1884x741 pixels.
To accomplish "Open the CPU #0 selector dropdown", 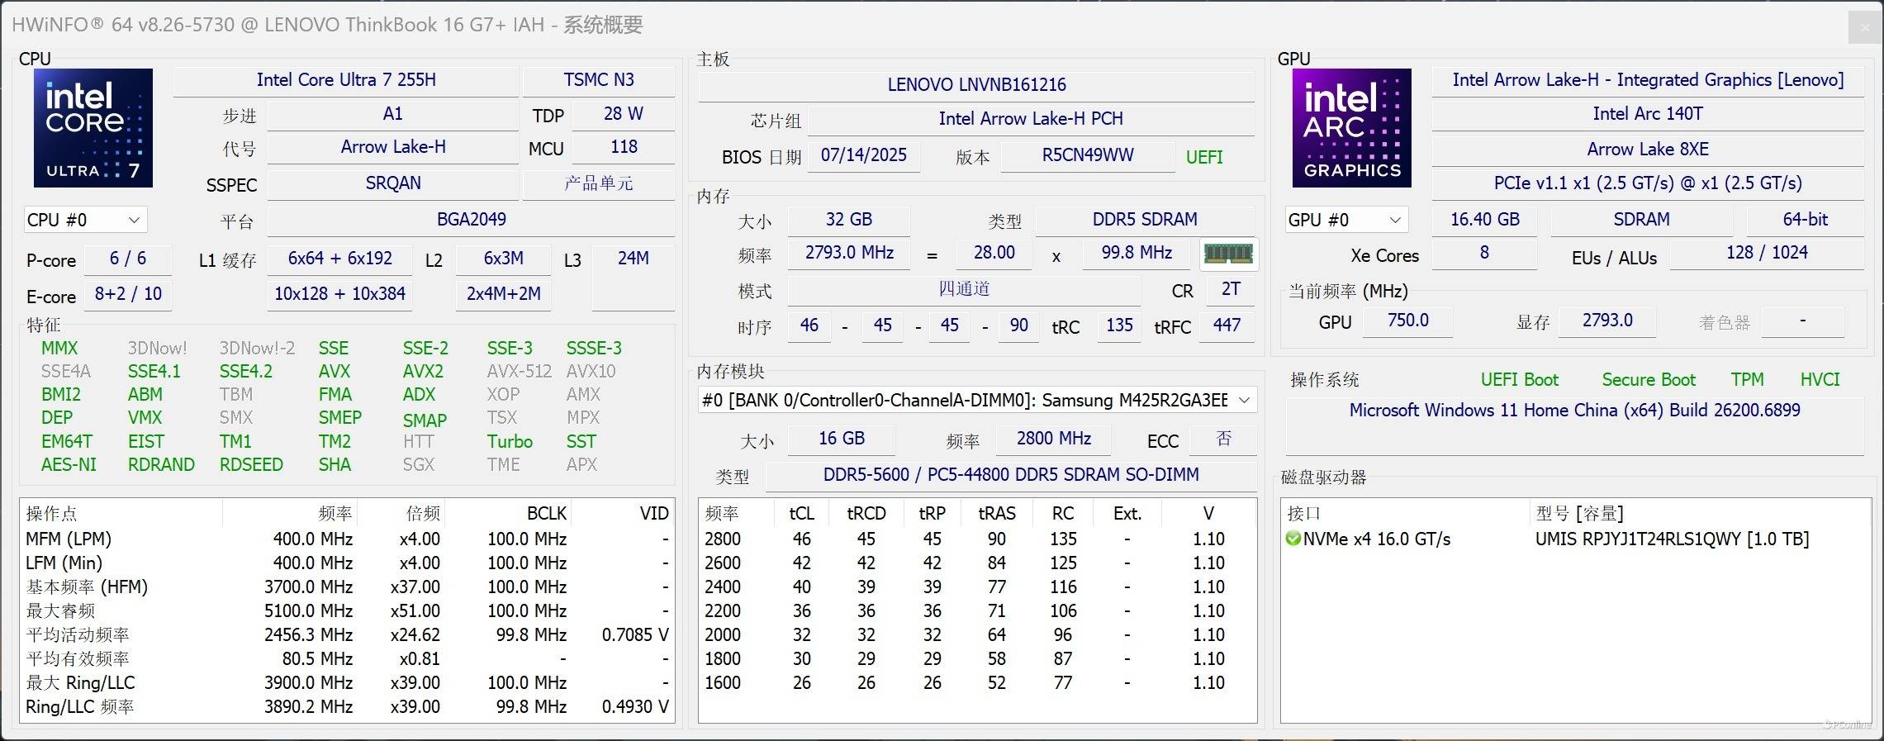I will pyautogui.click(x=85, y=220).
